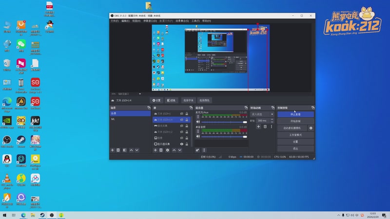The image size is (390, 219).
Task: Click the 桌面音频 volume slider
Action: click(x=224, y=137)
